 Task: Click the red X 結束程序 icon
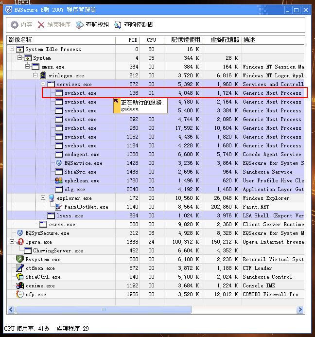41,25
